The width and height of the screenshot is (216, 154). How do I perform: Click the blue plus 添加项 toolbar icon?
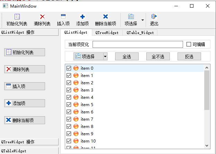coord(83,17)
